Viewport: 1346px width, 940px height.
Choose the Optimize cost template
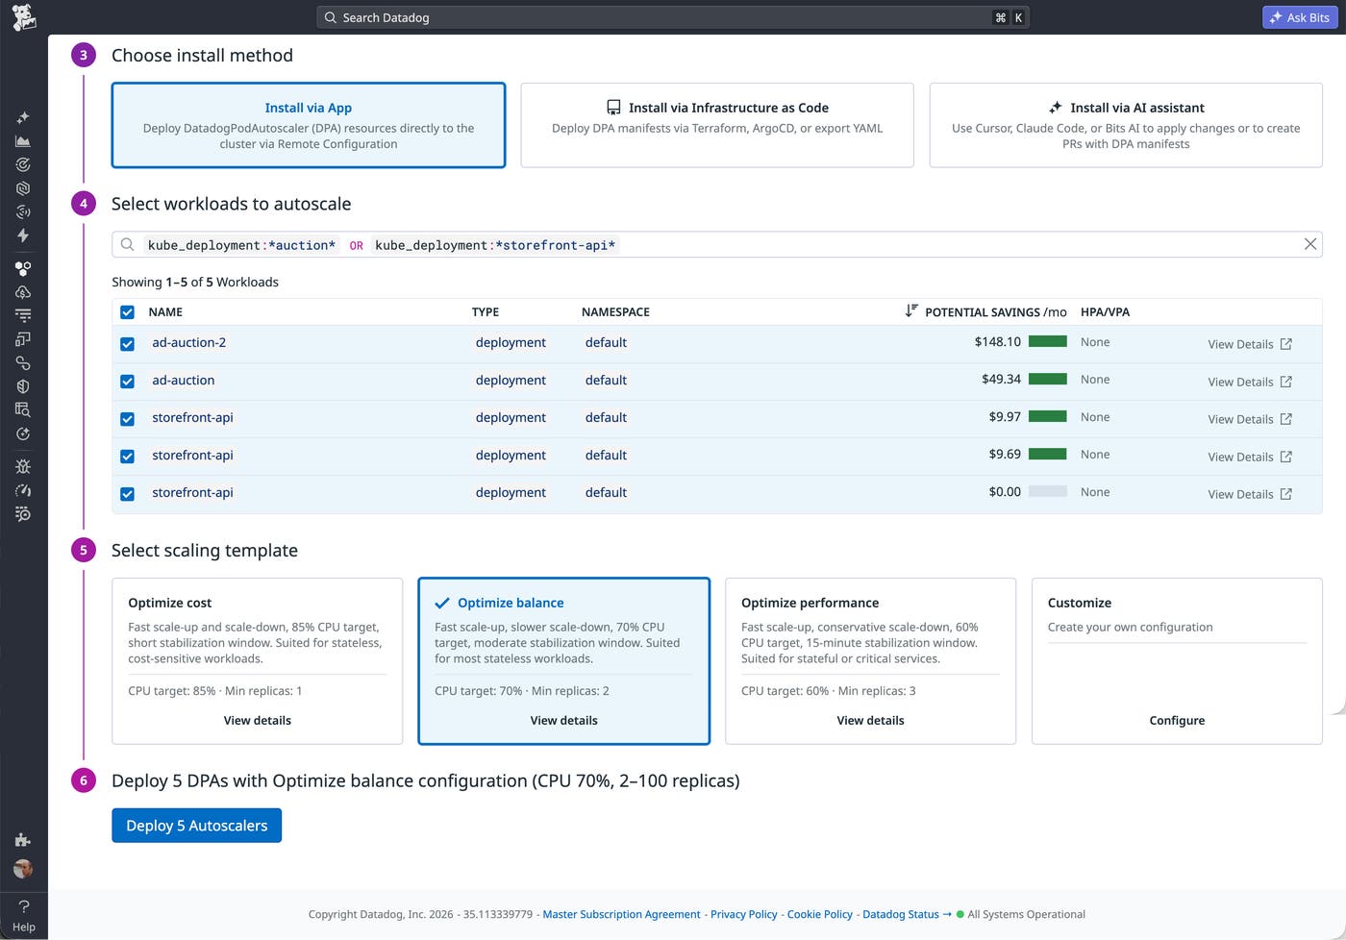[x=257, y=660]
